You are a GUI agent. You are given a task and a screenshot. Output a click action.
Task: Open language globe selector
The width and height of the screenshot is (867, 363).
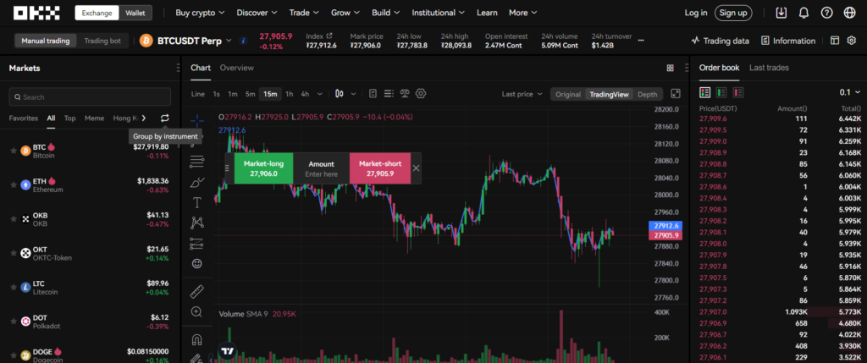(x=849, y=13)
